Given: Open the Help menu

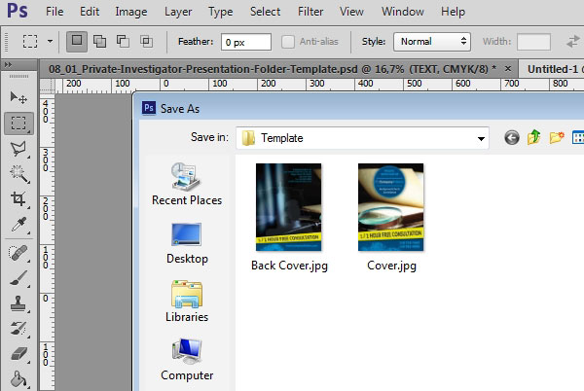Looking at the screenshot, I should click(453, 12).
